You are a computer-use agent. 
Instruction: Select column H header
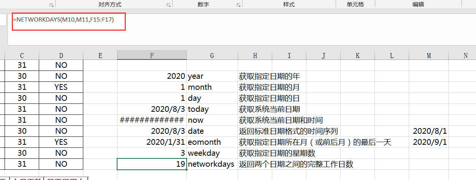[x=255, y=55]
